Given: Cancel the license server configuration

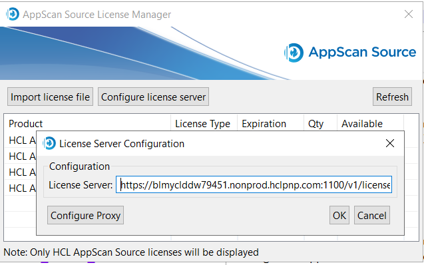Looking at the screenshot, I should tap(372, 215).
